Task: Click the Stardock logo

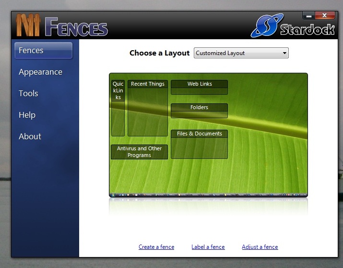Action: coord(293,26)
